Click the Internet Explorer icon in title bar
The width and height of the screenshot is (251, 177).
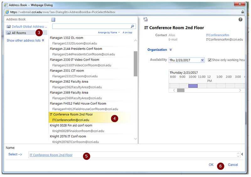tap(6, 5)
